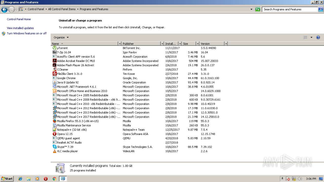
Task: Sort by the Version column header
Action: tap(212, 44)
